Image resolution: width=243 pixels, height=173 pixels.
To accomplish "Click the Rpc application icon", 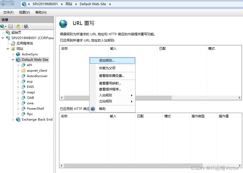I will [23, 114].
